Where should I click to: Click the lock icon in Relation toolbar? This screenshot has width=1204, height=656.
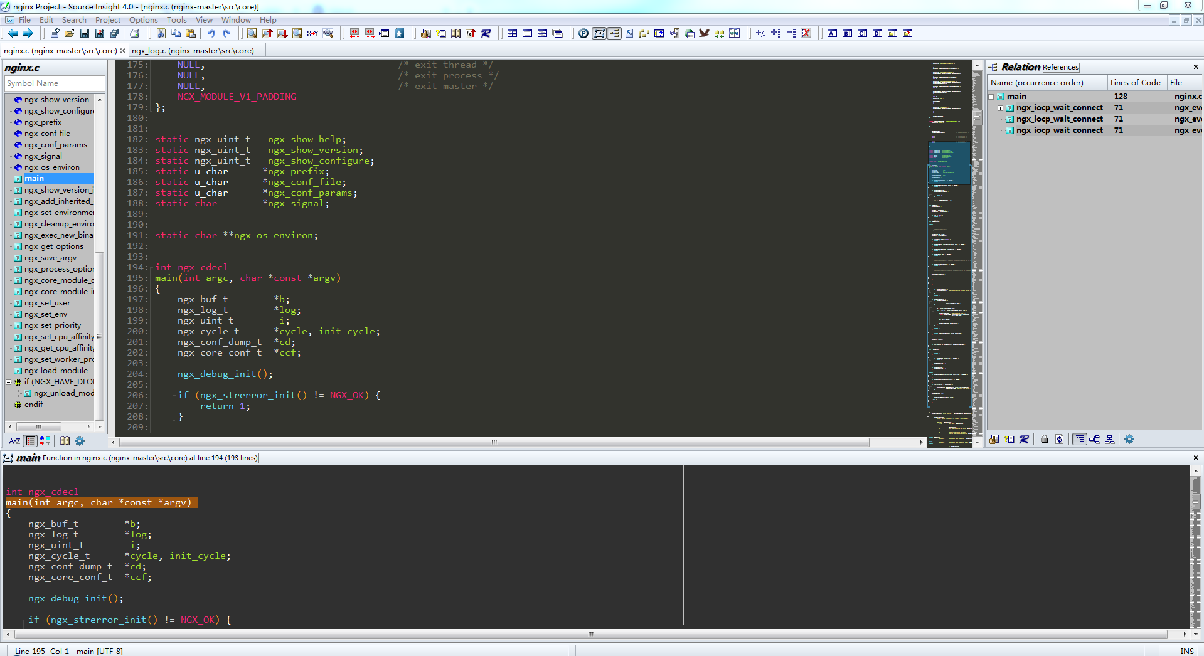pyautogui.click(x=1045, y=439)
